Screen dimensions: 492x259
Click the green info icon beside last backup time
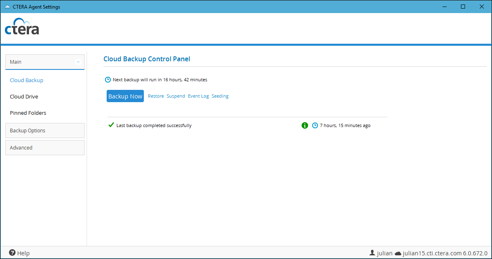pos(304,125)
